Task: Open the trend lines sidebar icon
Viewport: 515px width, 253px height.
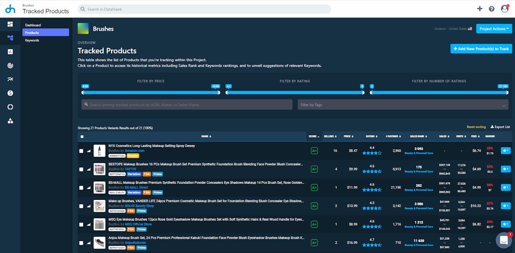Action: (x=10, y=79)
